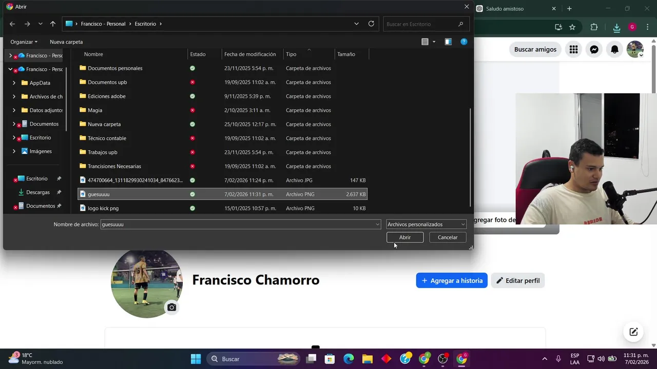Open File Explorer from the taskbar
This screenshot has width=657, height=369.
point(368,359)
